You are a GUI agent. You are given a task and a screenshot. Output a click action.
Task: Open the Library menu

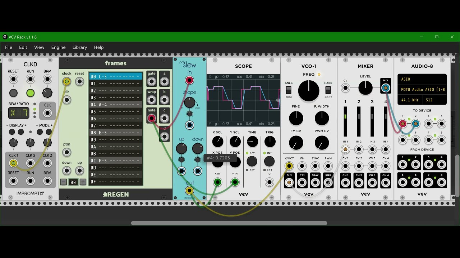(80, 47)
